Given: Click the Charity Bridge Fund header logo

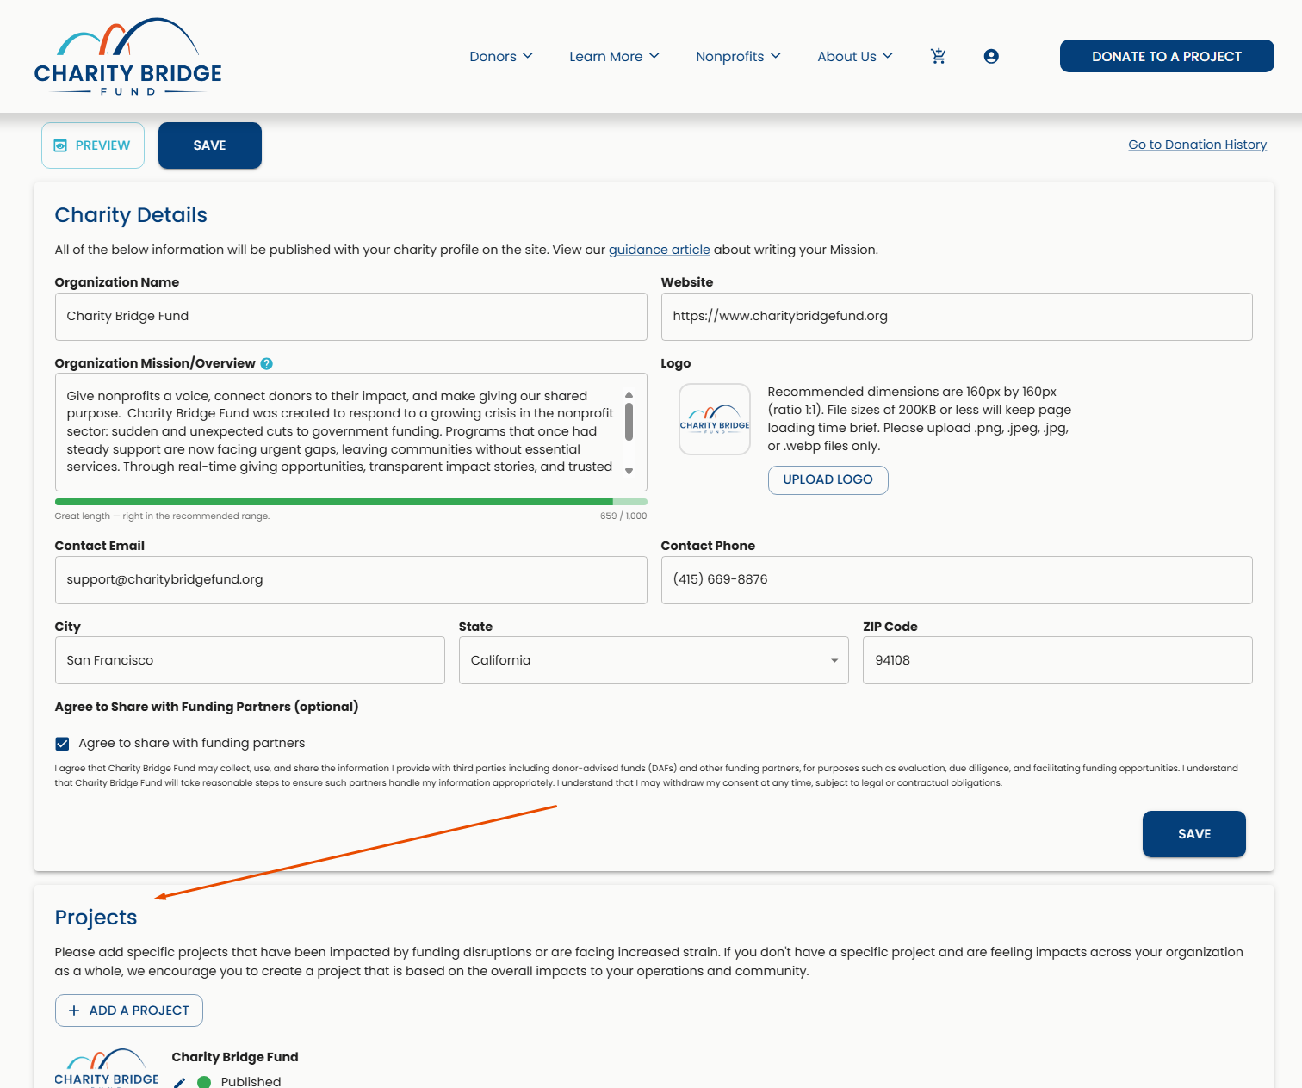Looking at the screenshot, I should (128, 57).
